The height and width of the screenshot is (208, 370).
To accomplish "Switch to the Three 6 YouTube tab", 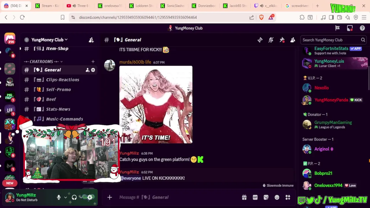I will [79, 6].
